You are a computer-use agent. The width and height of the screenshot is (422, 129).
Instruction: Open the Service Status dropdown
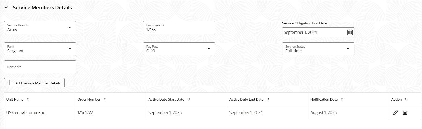tap(318, 49)
